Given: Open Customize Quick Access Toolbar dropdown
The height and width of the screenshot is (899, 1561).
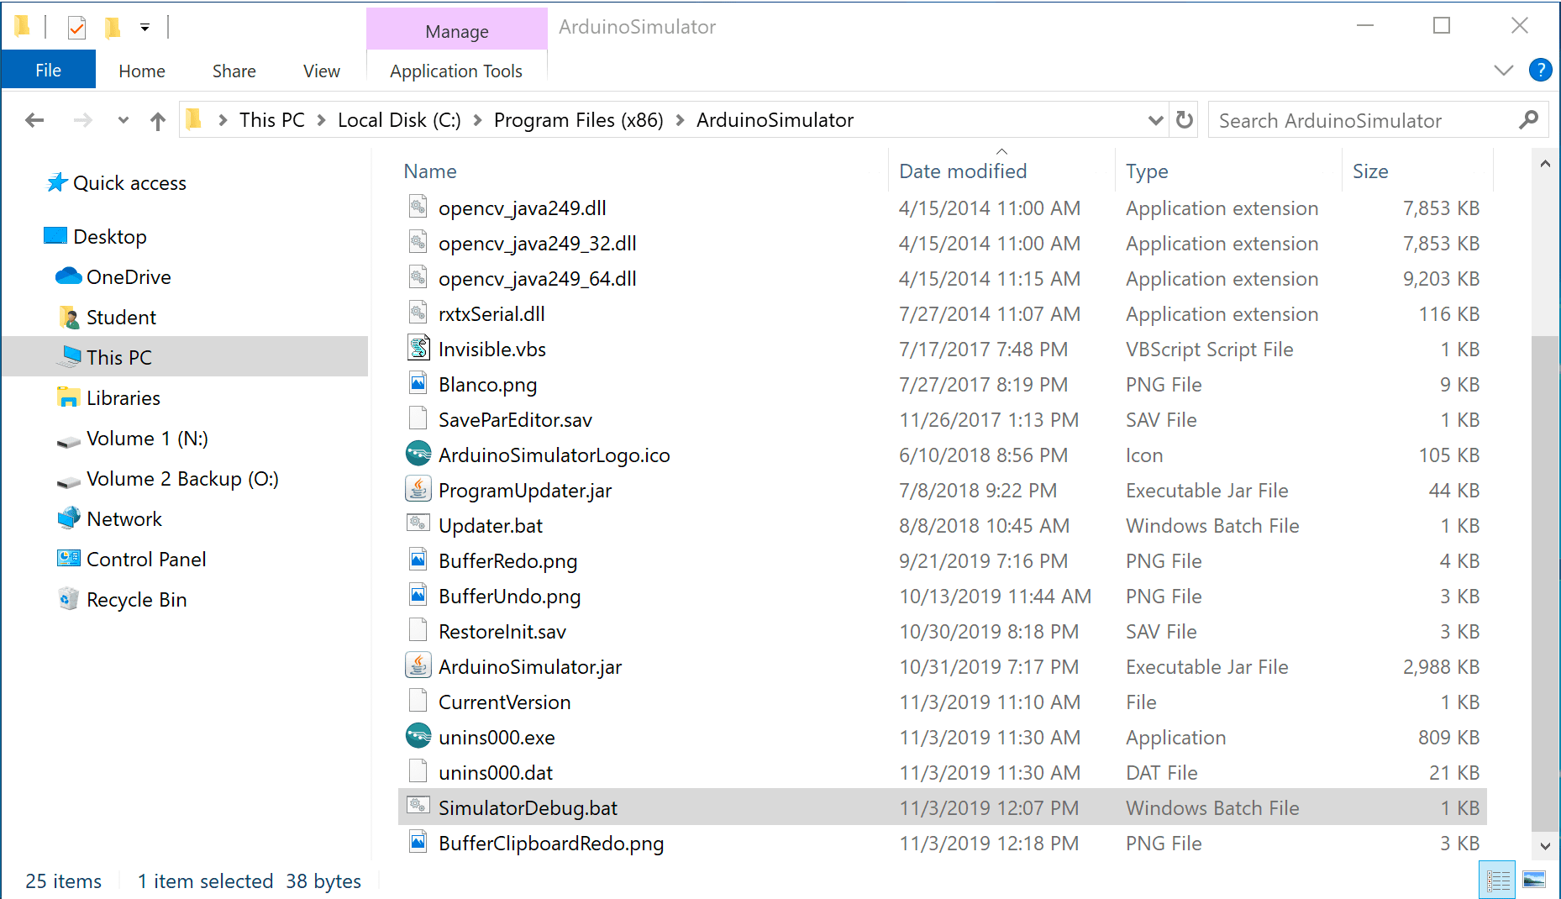Looking at the screenshot, I should click(145, 28).
